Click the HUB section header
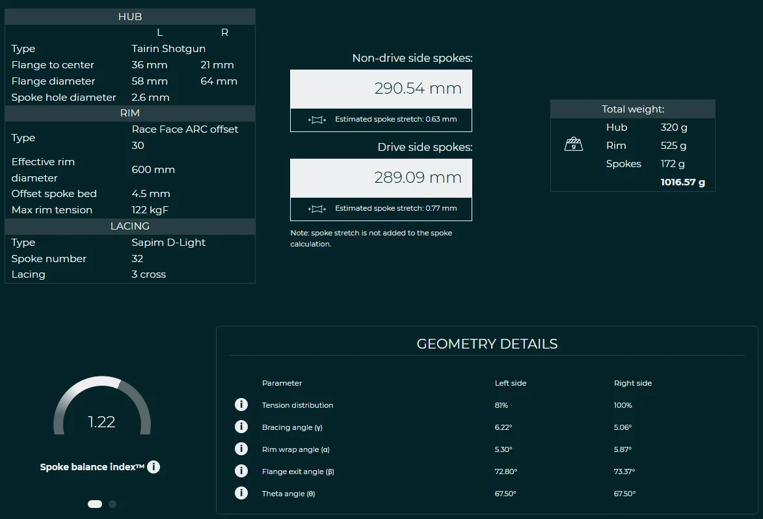 [x=130, y=17]
